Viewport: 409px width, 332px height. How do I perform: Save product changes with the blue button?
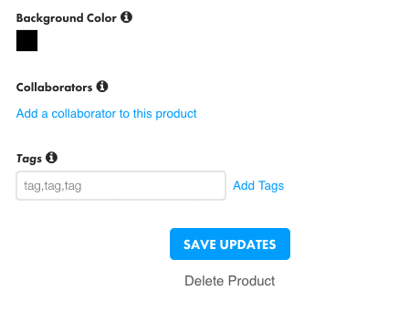pos(230,244)
